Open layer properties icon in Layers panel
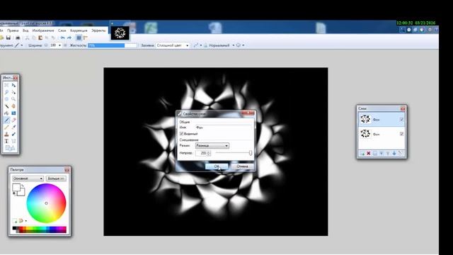 pyautogui.click(x=401, y=153)
